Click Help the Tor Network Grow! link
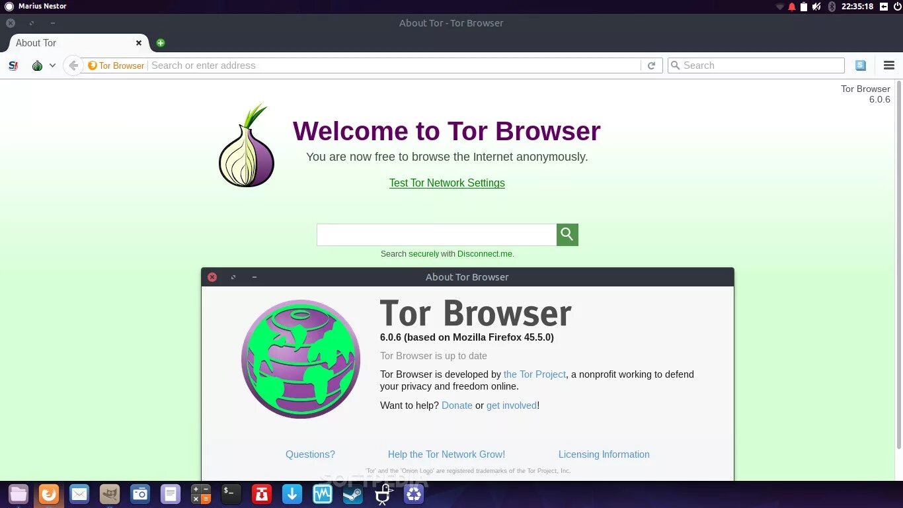 pyautogui.click(x=446, y=454)
